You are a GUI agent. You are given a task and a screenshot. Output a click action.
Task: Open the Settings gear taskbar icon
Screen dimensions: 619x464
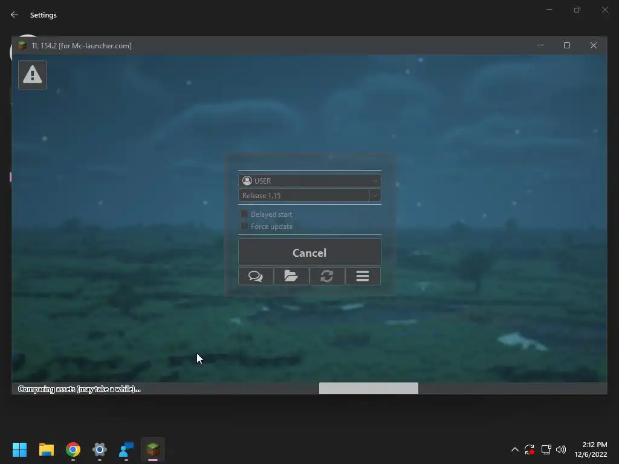100,449
